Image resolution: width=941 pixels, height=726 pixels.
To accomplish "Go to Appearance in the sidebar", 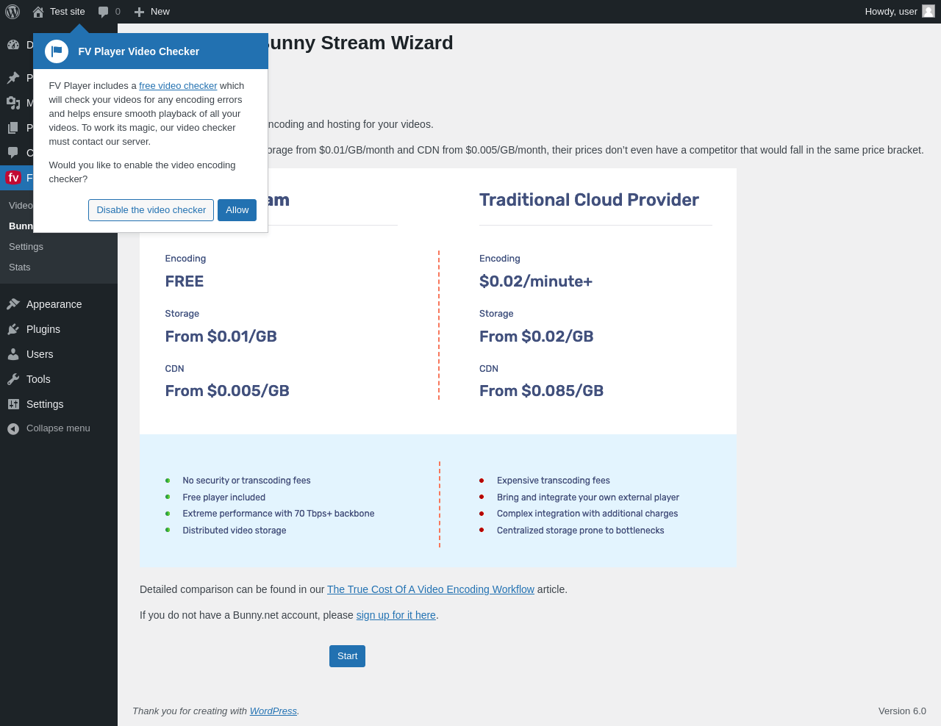I will (x=59, y=304).
